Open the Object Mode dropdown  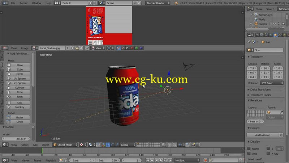pyautogui.click(x=65, y=145)
